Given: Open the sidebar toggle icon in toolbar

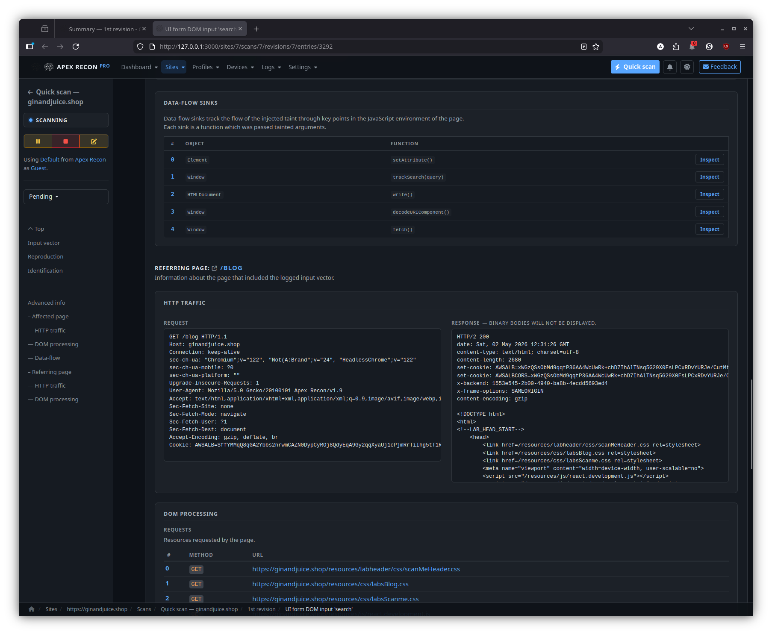Looking at the screenshot, I should (x=29, y=47).
